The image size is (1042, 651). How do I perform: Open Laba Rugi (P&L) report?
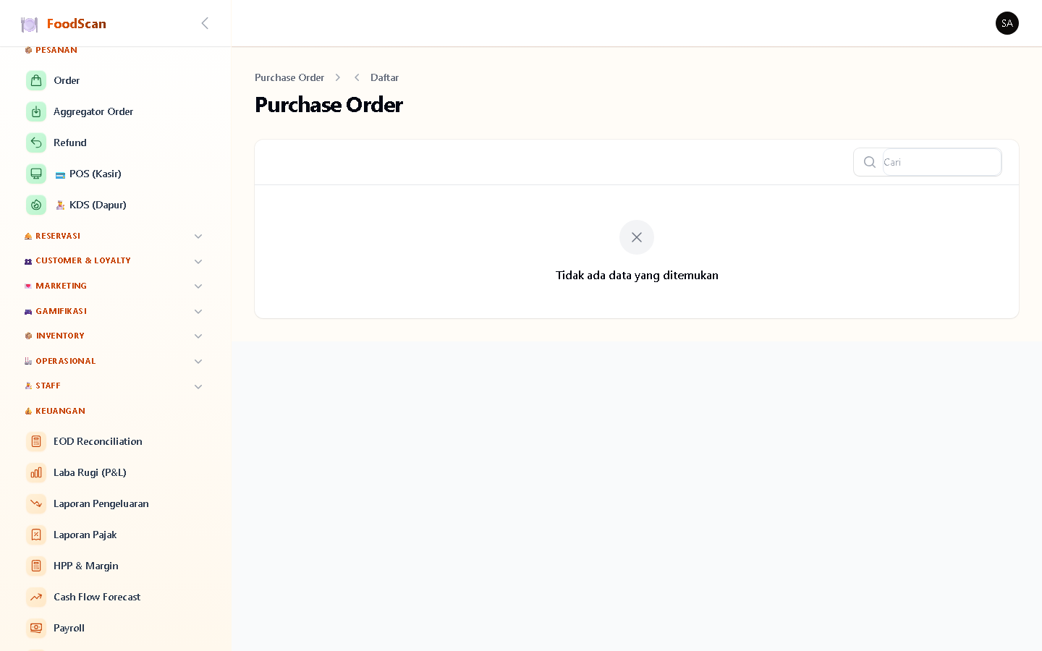pyautogui.click(x=116, y=472)
